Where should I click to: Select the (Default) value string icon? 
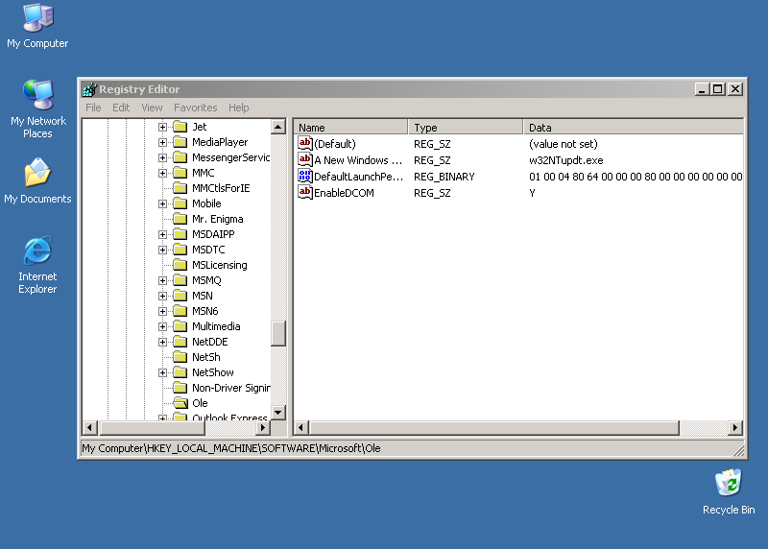tap(304, 144)
